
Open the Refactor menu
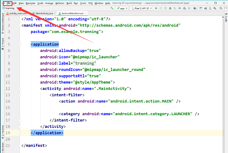60,3
